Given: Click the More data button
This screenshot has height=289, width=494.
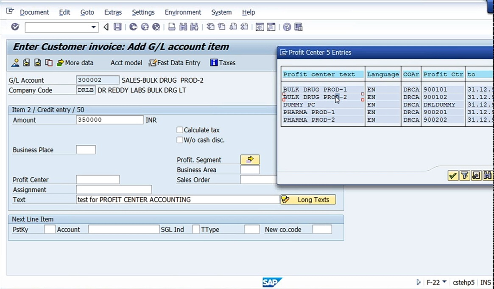Looking at the screenshot, I should pos(75,63).
